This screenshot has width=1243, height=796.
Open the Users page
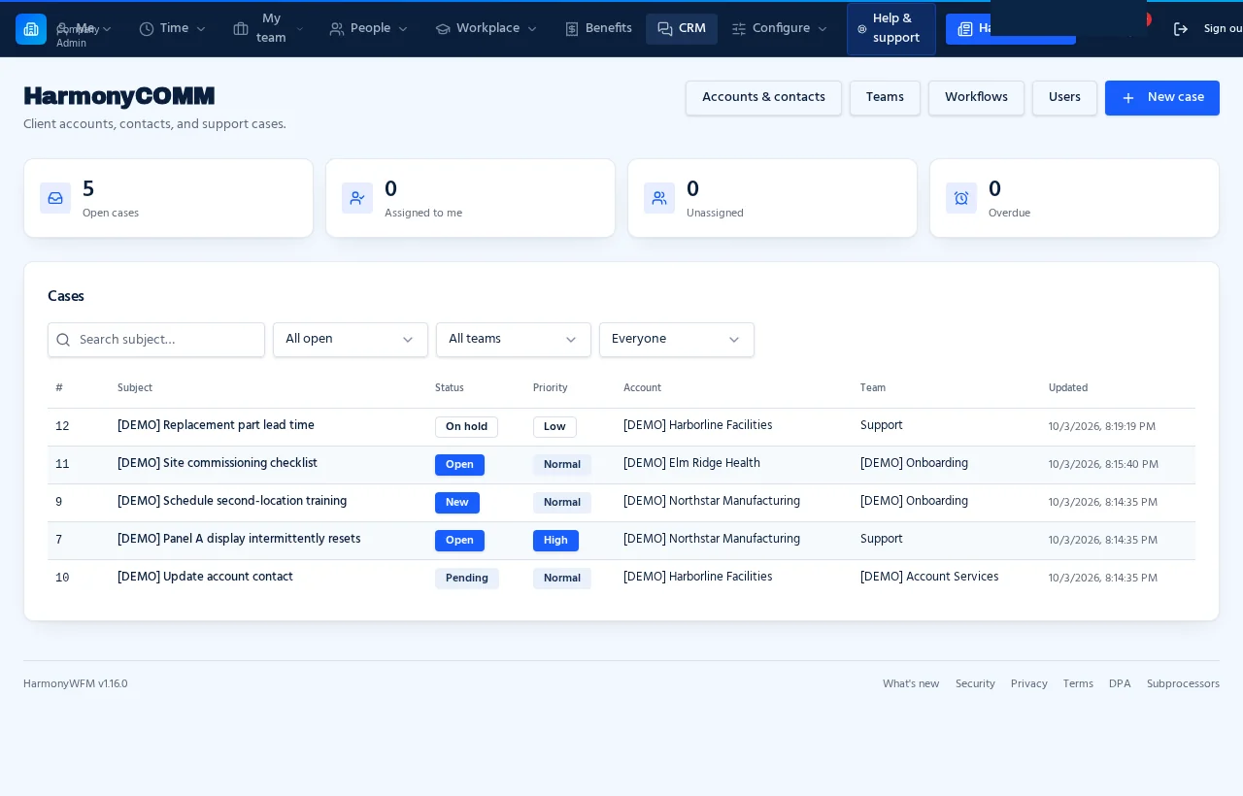[1064, 98]
